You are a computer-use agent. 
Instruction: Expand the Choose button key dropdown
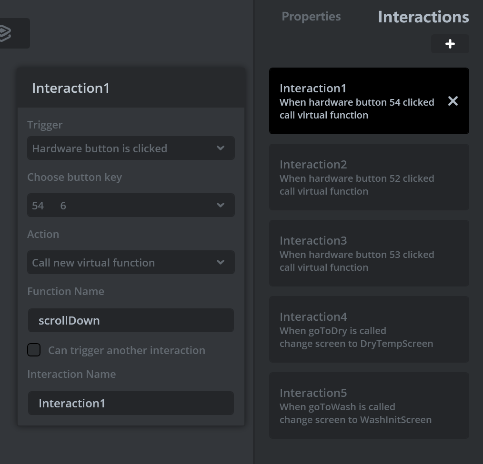pyautogui.click(x=131, y=206)
